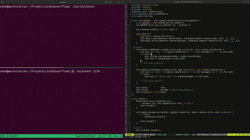250x140 pixels.
Task: Click "Hello From Server!" string literal
Action: [183, 90]
